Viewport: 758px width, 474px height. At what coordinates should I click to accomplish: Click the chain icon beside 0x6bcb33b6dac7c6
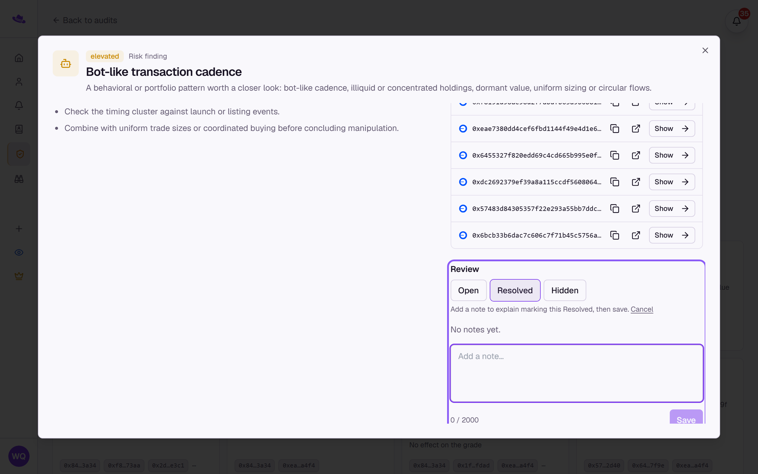pyautogui.click(x=463, y=235)
